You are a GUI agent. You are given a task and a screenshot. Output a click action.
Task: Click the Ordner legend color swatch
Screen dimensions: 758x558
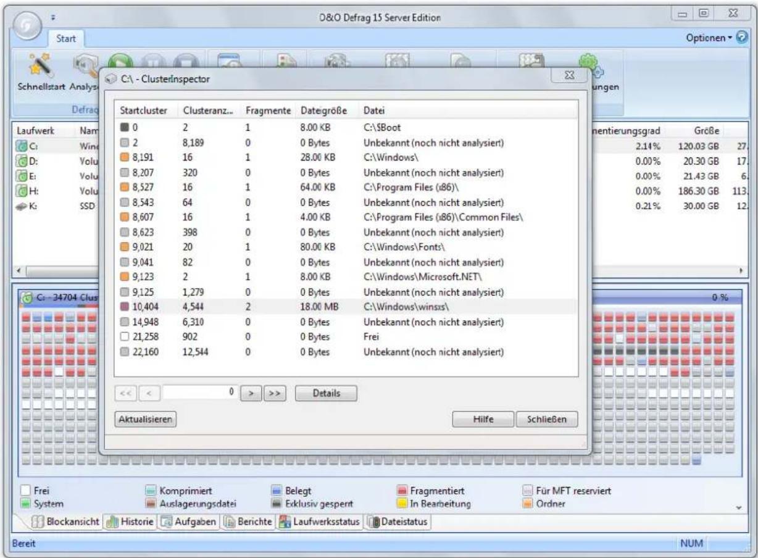pyautogui.click(x=528, y=504)
